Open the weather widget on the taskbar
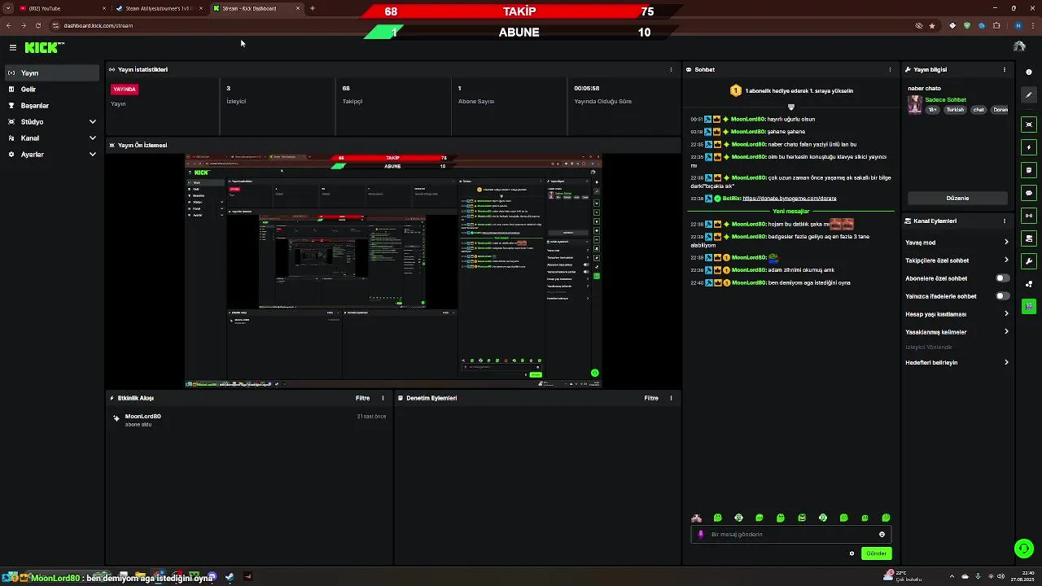 [x=901, y=576]
